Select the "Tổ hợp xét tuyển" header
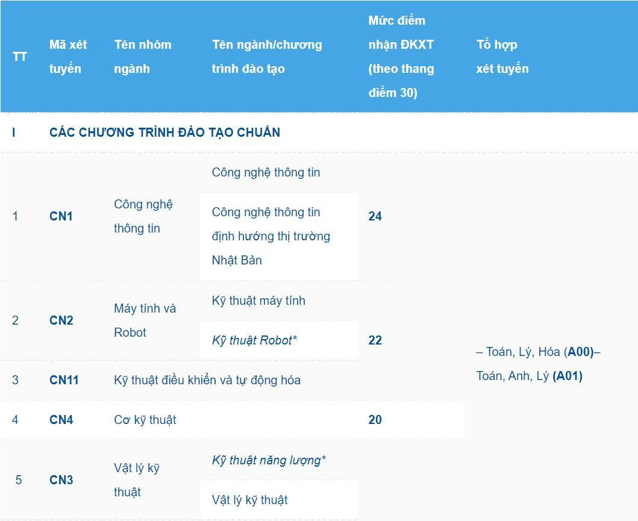The image size is (638, 521). (502, 57)
